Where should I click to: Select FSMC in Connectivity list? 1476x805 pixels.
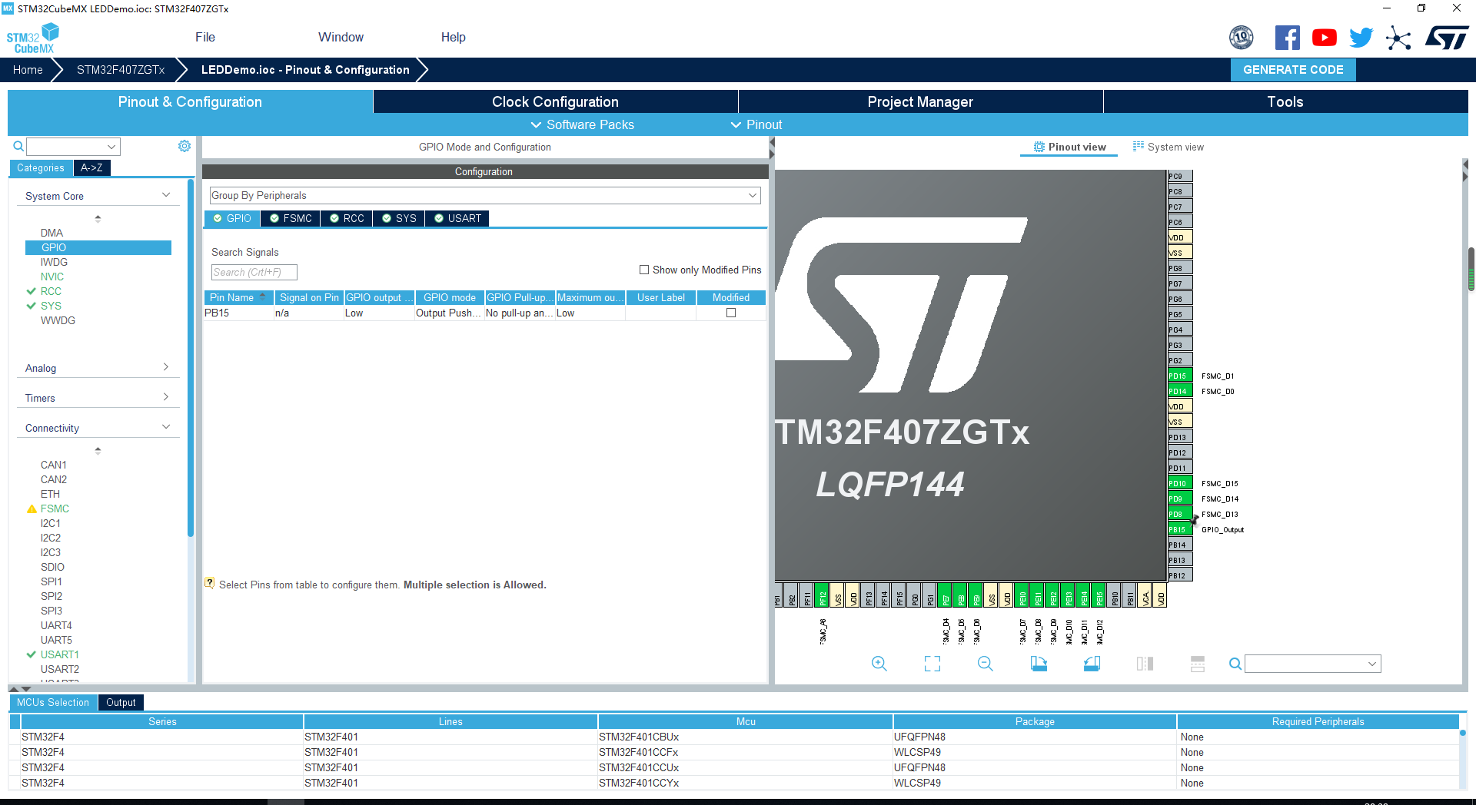point(55,509)
